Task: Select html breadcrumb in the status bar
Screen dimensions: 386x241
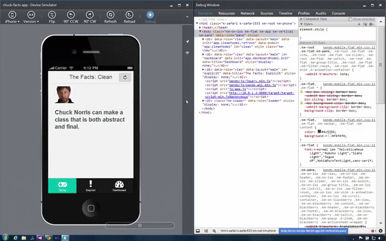Action: pyautogui.click(x=248, y=230)
